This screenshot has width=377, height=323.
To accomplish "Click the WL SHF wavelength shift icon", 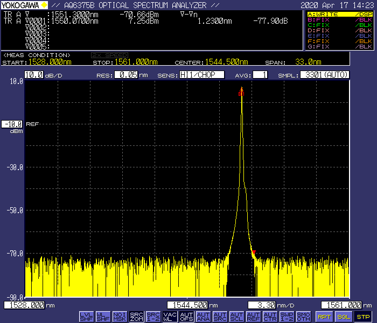I will [x=103, y=317].
